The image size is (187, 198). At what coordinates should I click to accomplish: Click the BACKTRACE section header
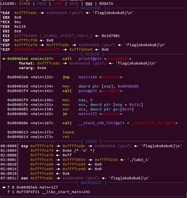91,183
